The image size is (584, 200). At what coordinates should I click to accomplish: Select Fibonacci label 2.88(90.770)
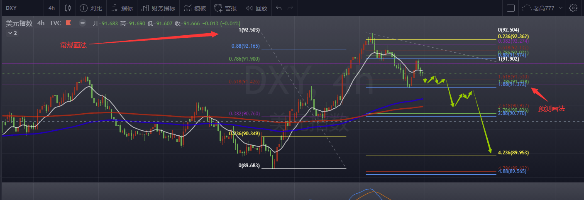(x=511, y=113)
